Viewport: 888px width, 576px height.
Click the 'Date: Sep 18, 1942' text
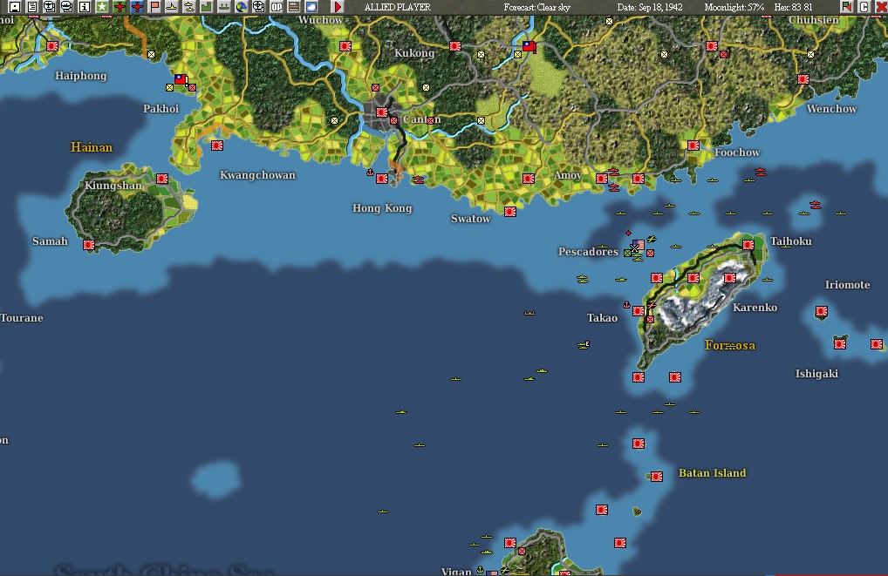(x=650, y=7)
